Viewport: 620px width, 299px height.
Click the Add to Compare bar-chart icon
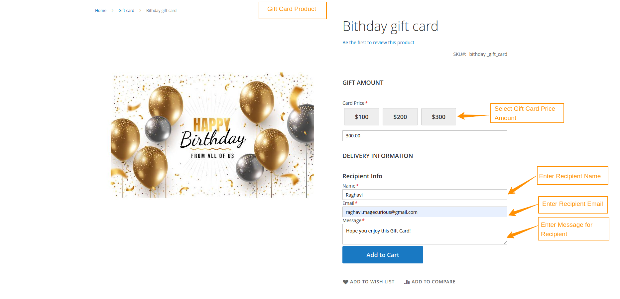(x=407, y=282)
